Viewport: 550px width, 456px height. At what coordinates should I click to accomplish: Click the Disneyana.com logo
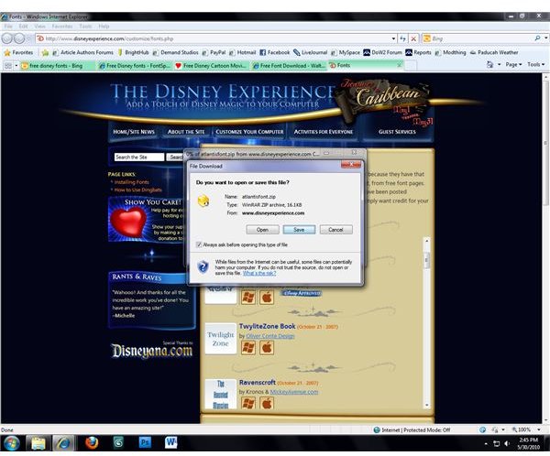click(152, 351)
